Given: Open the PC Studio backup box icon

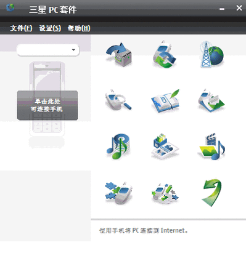Looking at the screenshot, I should 118,55.
